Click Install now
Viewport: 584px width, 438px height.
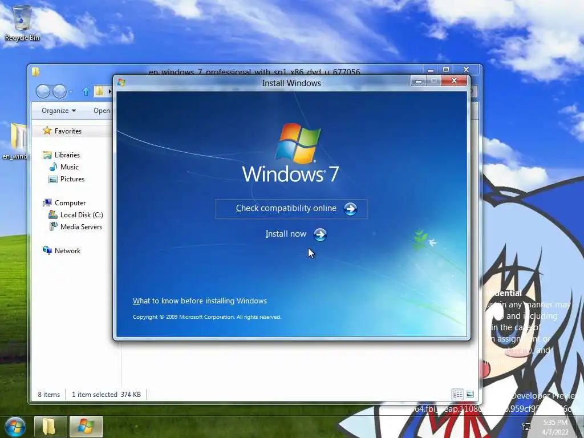286,234
